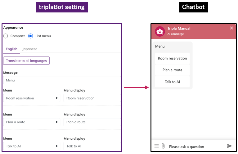Select the List menu radio button

coord(30,36)
